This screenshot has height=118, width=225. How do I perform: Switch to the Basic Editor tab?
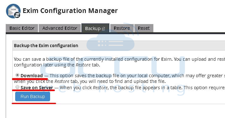point(22,28)
